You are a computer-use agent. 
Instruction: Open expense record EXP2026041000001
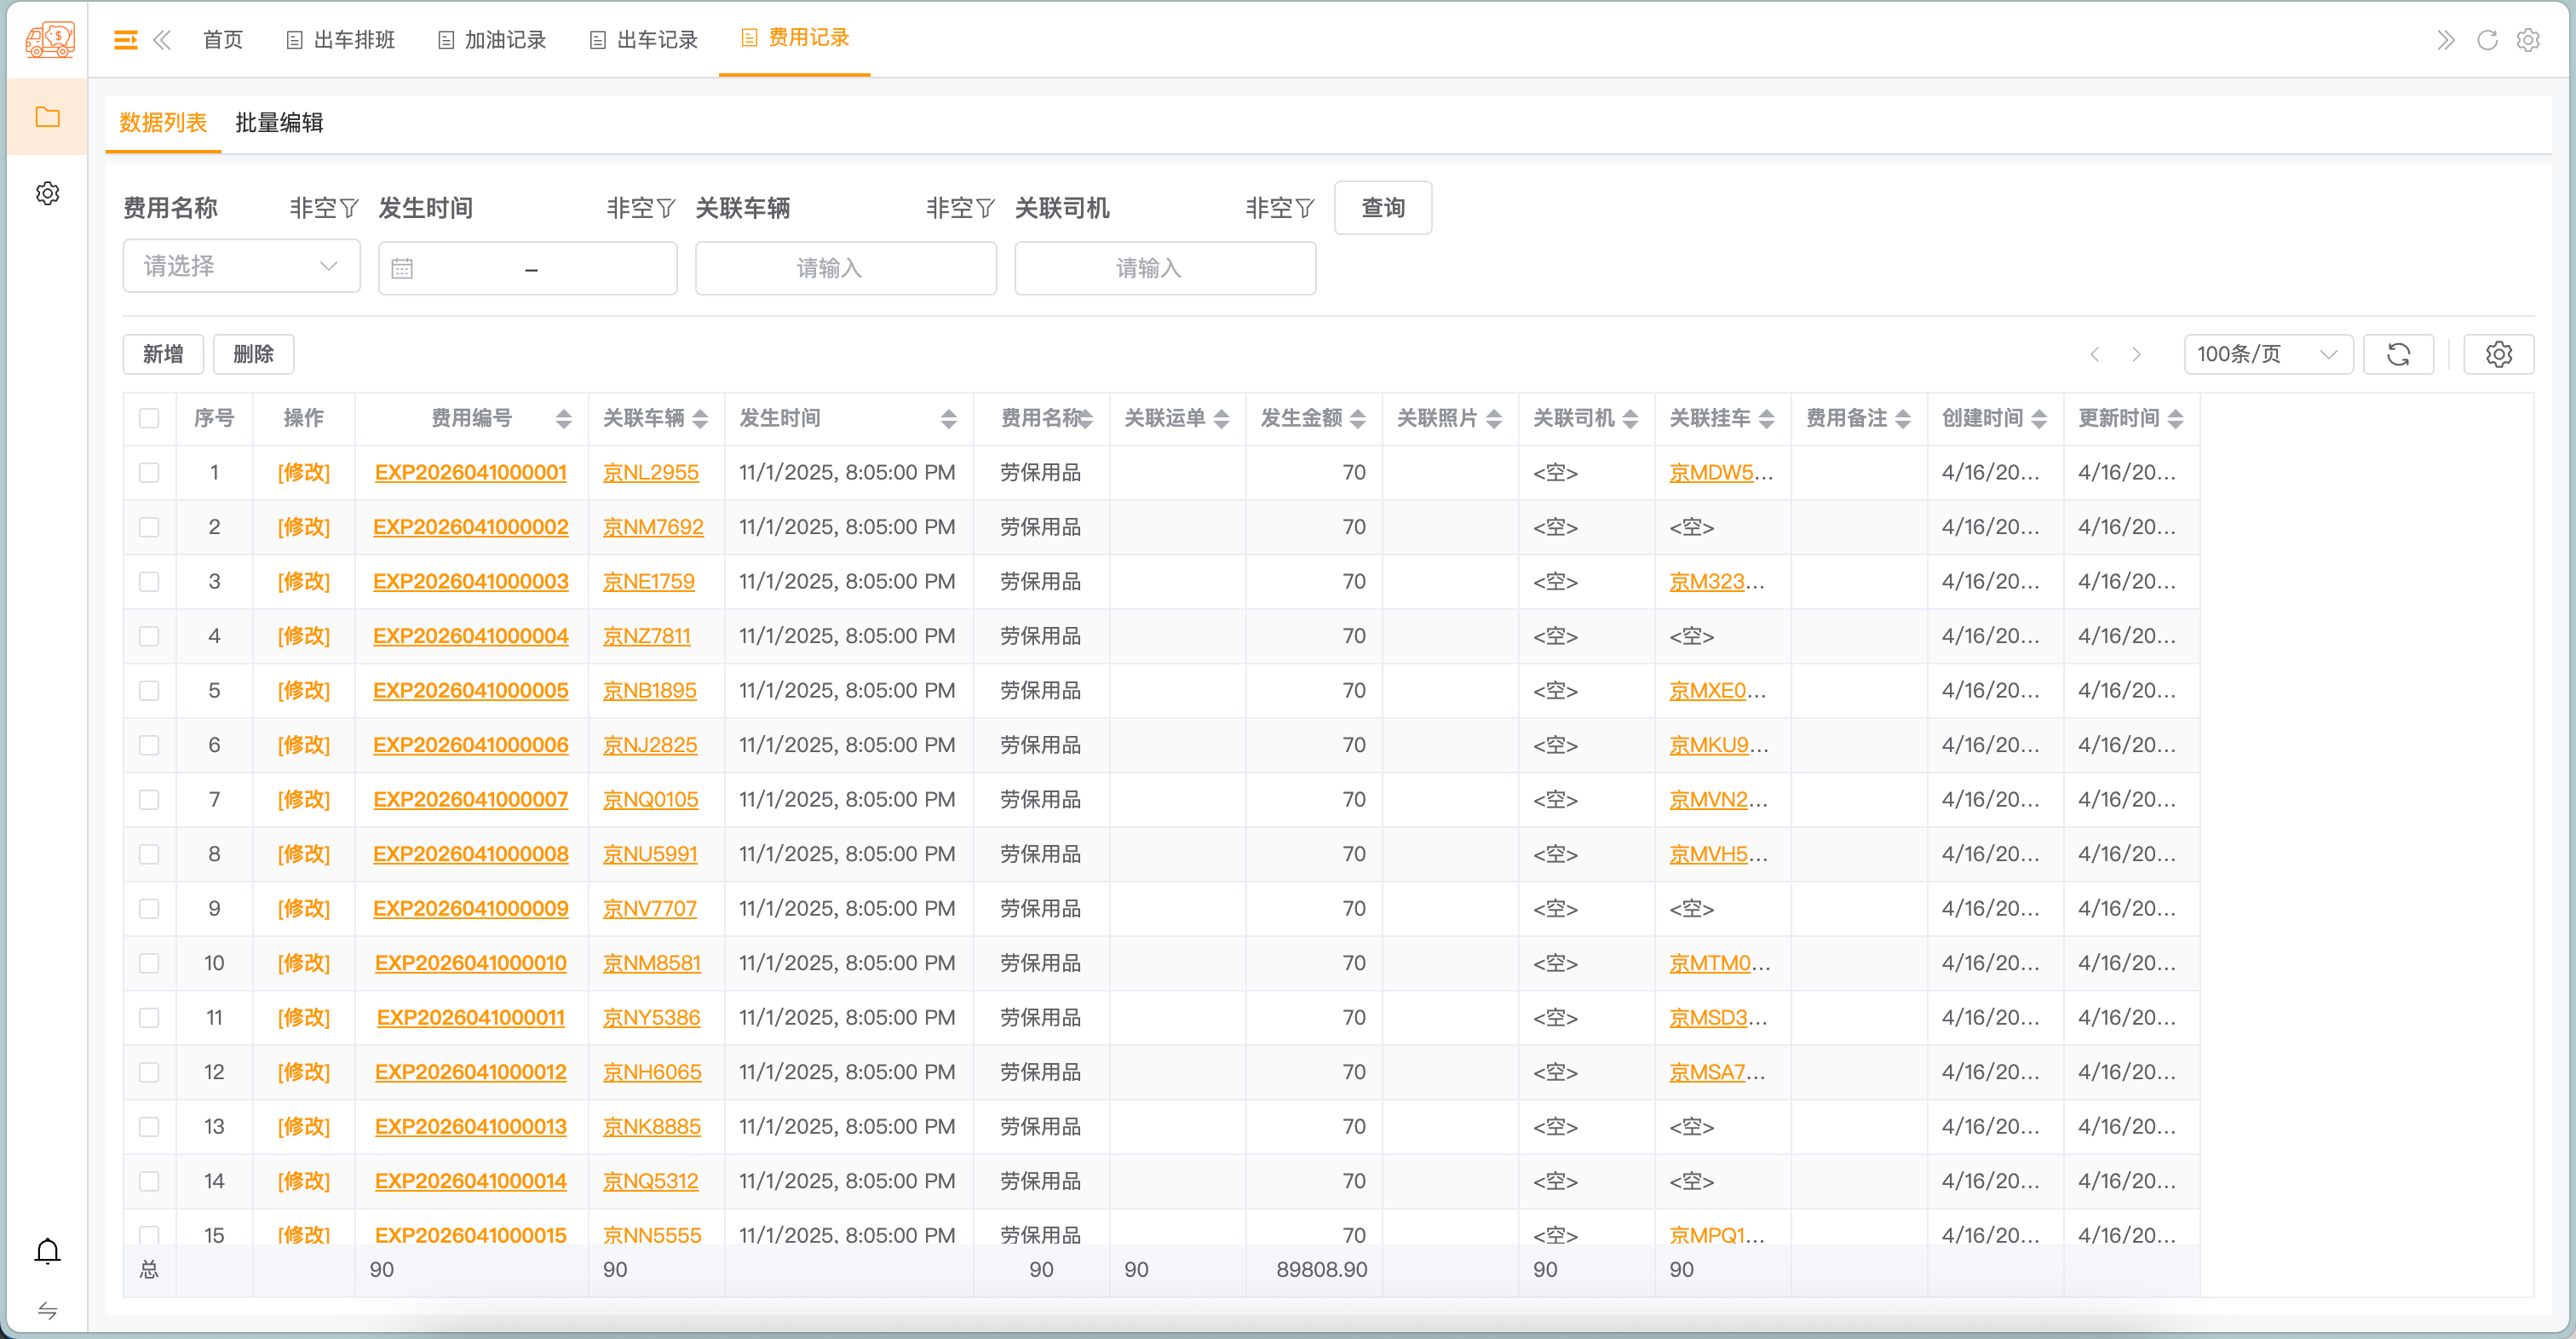click(x=471, y=472)
